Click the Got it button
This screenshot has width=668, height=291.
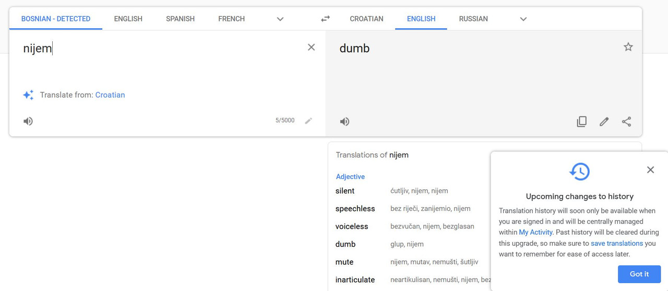(639, 274)
